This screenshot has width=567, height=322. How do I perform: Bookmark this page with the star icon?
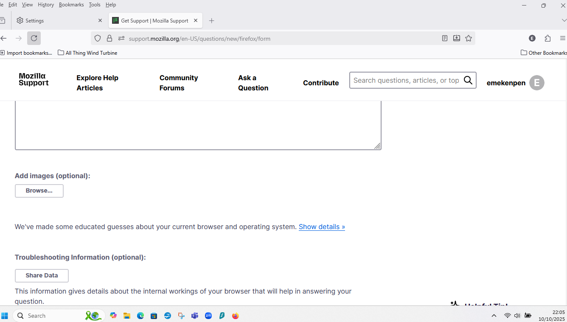[x=469, y=38]
